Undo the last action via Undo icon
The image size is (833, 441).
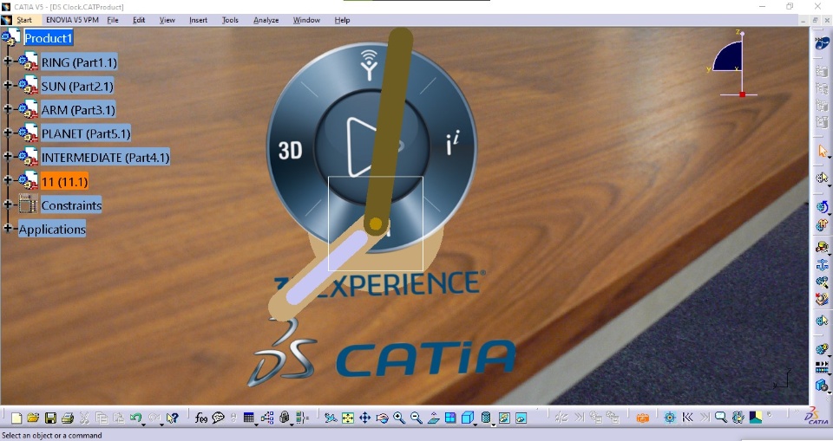pos(135,418)
